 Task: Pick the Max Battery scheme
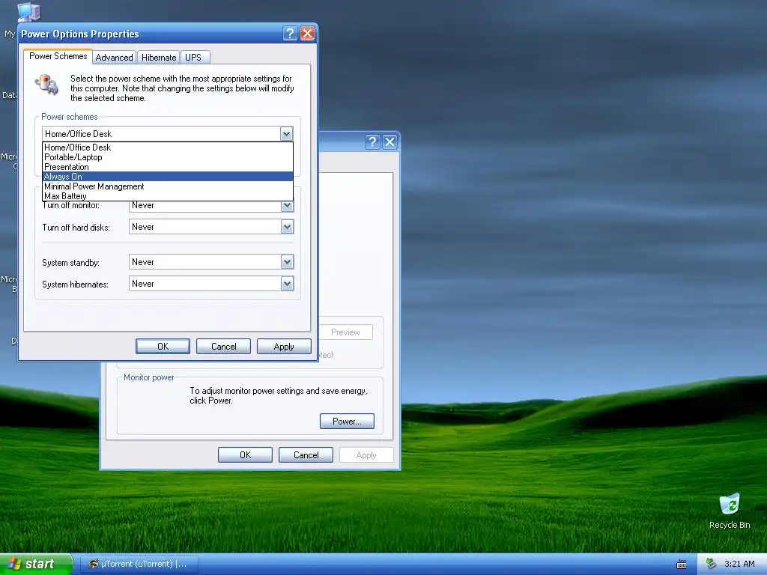168,196
